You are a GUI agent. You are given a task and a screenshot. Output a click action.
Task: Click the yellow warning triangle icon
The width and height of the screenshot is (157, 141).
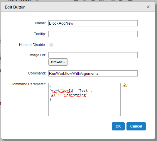tap(125, 85)
